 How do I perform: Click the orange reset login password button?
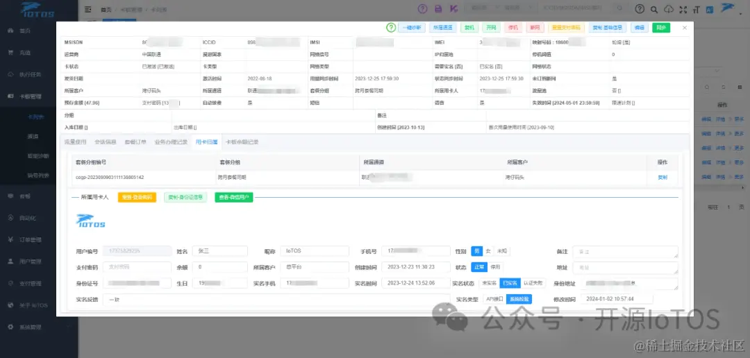click(137, 197)
